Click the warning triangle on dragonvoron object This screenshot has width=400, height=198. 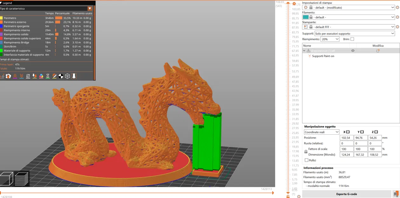(x=308, y=51)
